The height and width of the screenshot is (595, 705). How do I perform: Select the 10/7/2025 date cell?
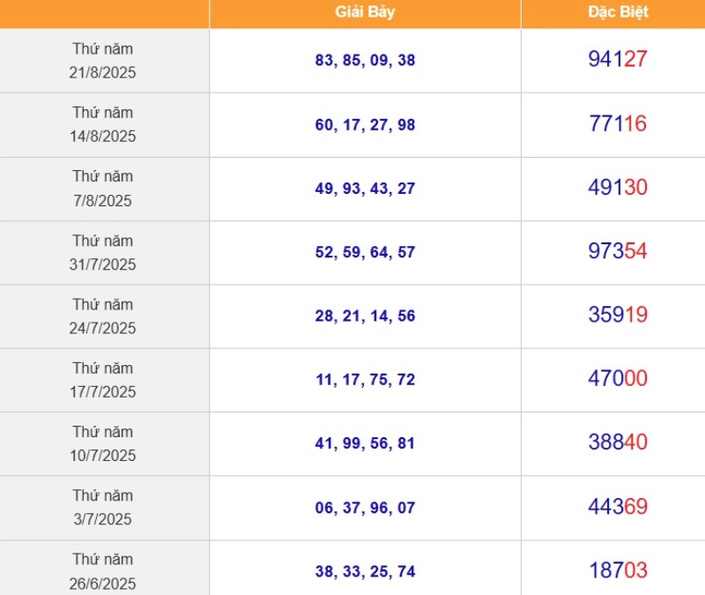point(103,443)
